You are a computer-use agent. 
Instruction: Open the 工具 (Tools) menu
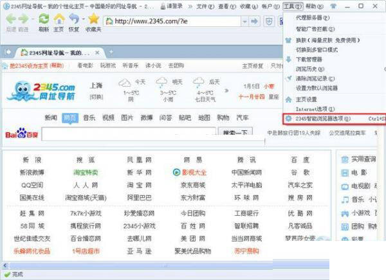click(x=293, y=6)
